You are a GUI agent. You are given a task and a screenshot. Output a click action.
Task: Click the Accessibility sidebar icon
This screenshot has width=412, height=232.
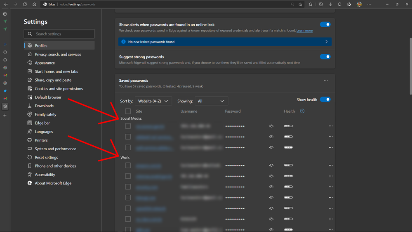(x=30, y=174)
